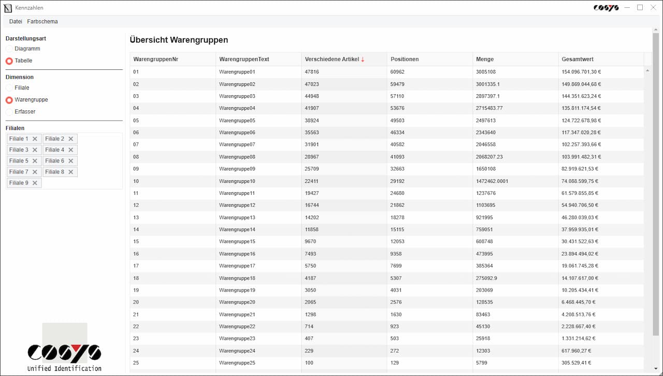Select the Warengruppe05 cell

click(x=258, y=121)
